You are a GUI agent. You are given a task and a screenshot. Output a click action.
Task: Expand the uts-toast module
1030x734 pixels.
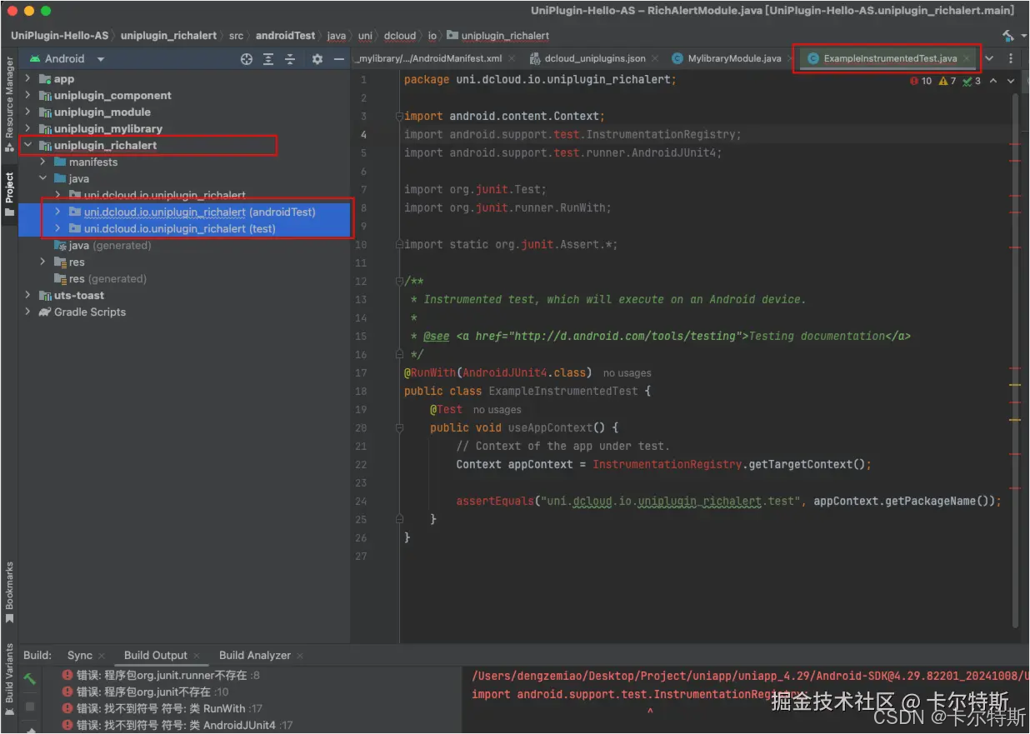(x=27, y=295)
